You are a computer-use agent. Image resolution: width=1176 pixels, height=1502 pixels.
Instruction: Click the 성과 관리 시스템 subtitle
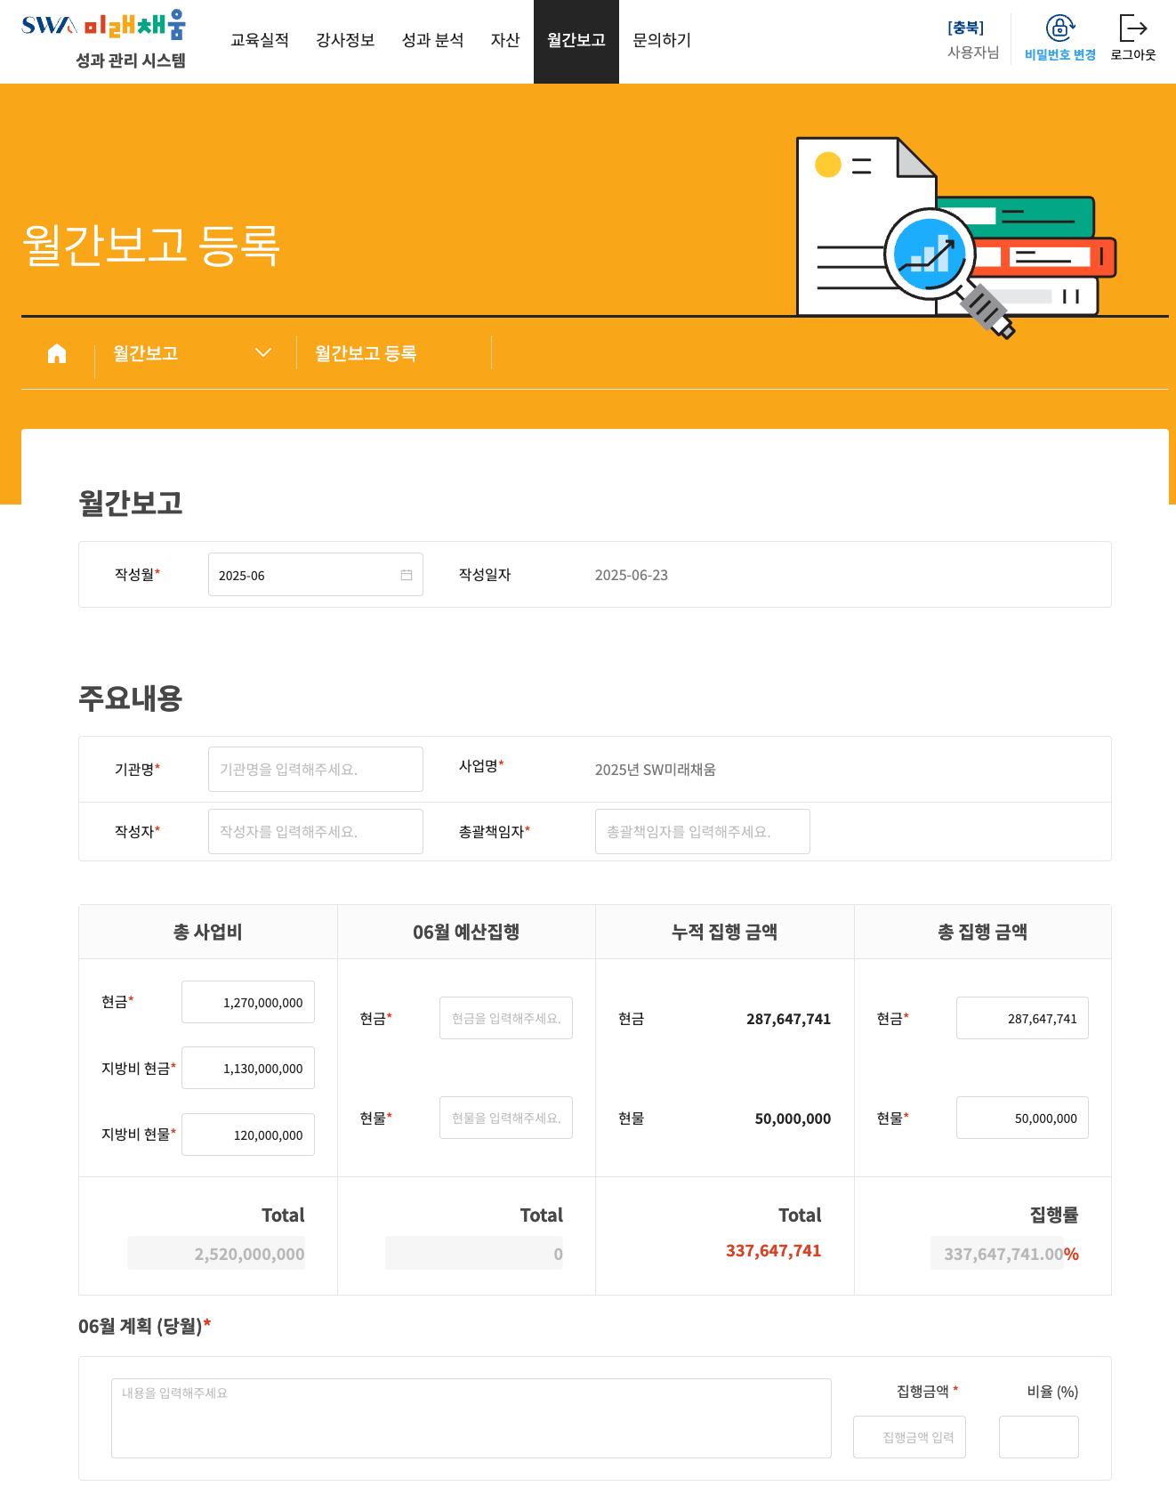point(131,61)
